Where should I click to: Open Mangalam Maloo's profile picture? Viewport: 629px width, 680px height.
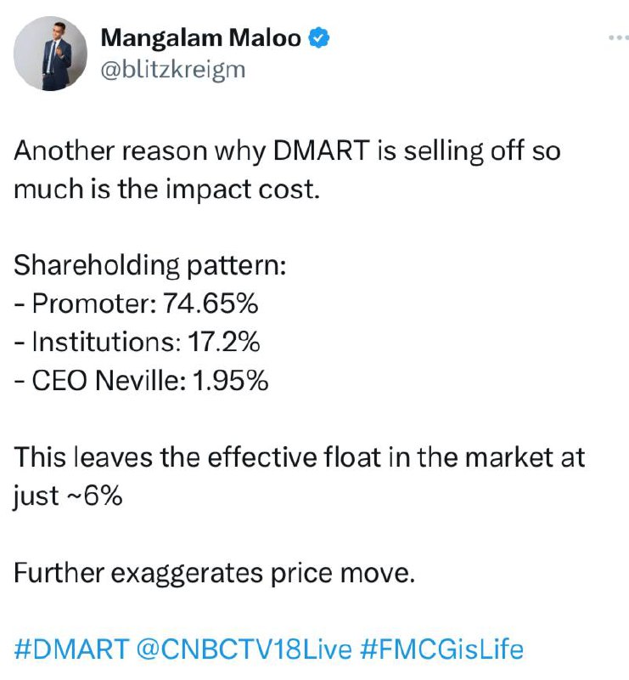pos(50,54)
